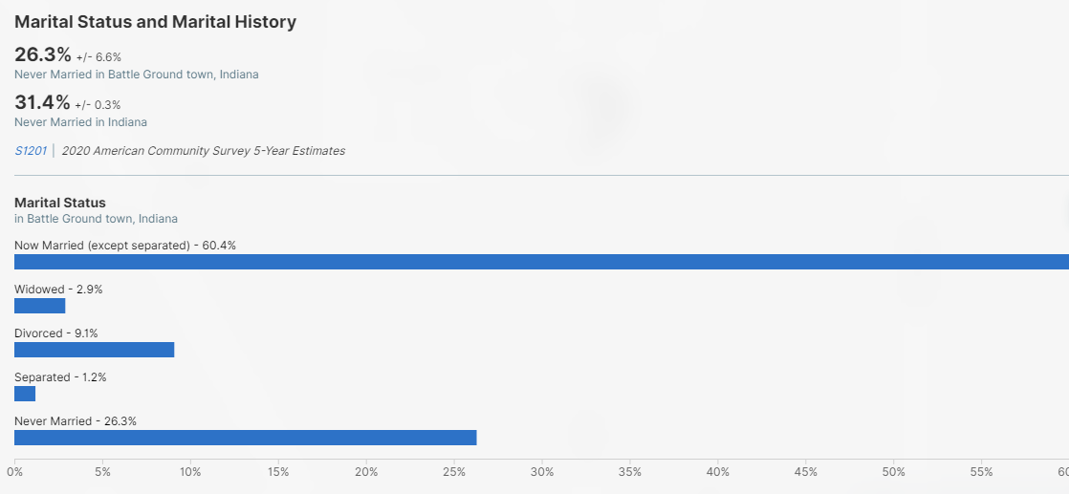Click 'Never Married in Battle Ground town, Indiana' caption

(137, 75)
